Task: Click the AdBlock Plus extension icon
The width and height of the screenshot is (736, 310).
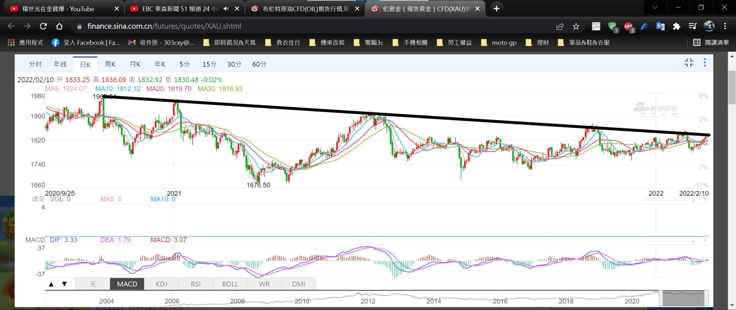Action: (x=628, y=27)
